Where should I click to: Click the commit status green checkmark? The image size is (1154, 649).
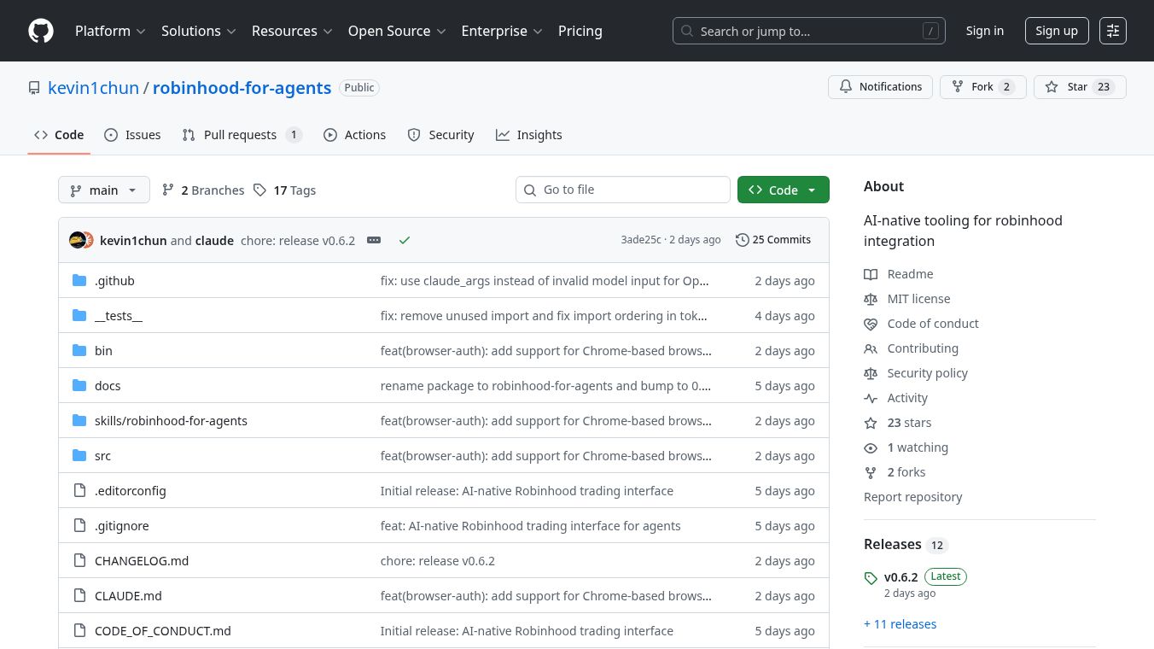(x=405, y=240)
